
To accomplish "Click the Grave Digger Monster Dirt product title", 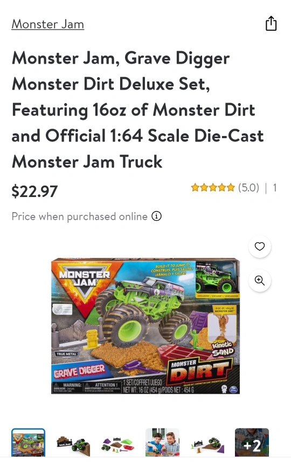I will tap(137, 110).
